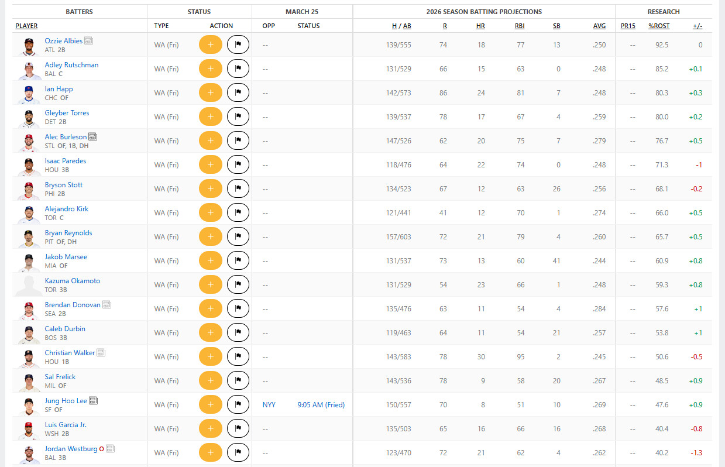Screen dimensions: 725x467
Task: Open the player news icon for Brendan Donovan
Action: pos(106,305)
